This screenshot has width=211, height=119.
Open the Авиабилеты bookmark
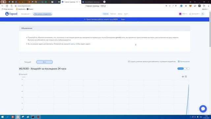click(x=21, y=9)
